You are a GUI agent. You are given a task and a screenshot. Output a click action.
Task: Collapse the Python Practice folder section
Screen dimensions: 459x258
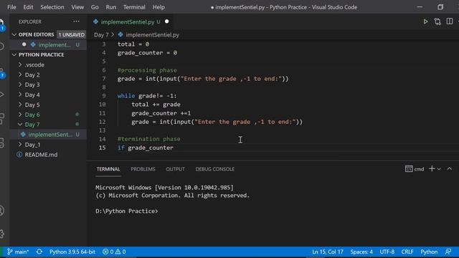point(14,54)
